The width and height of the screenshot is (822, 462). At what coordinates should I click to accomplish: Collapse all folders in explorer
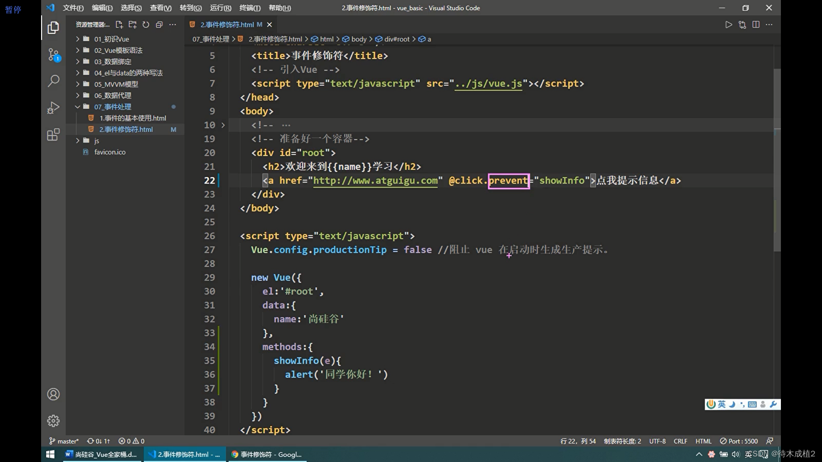(159, 24)
